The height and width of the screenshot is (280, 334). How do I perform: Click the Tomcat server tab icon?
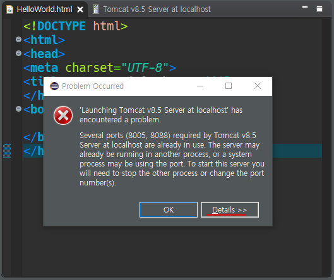click(96, 9)
